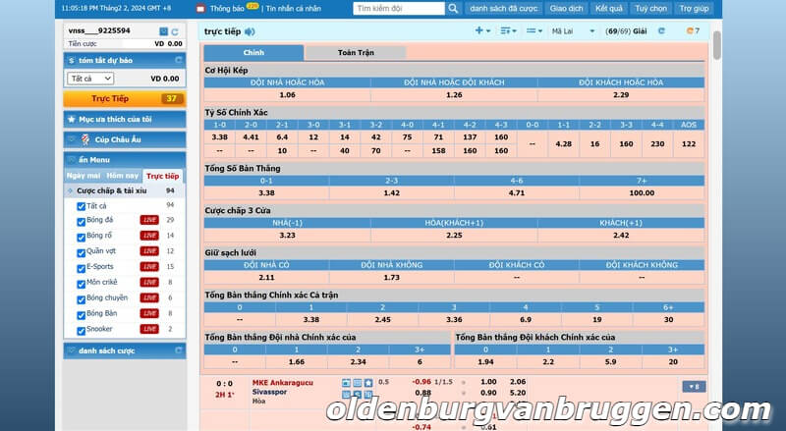Toggle the E-Sports checkbox
The height and width of the screenshot is (431, 786).
point(82,266)
